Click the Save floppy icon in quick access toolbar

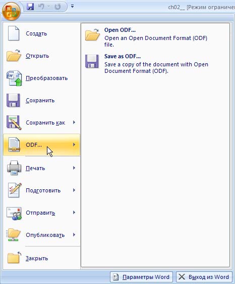30,7
